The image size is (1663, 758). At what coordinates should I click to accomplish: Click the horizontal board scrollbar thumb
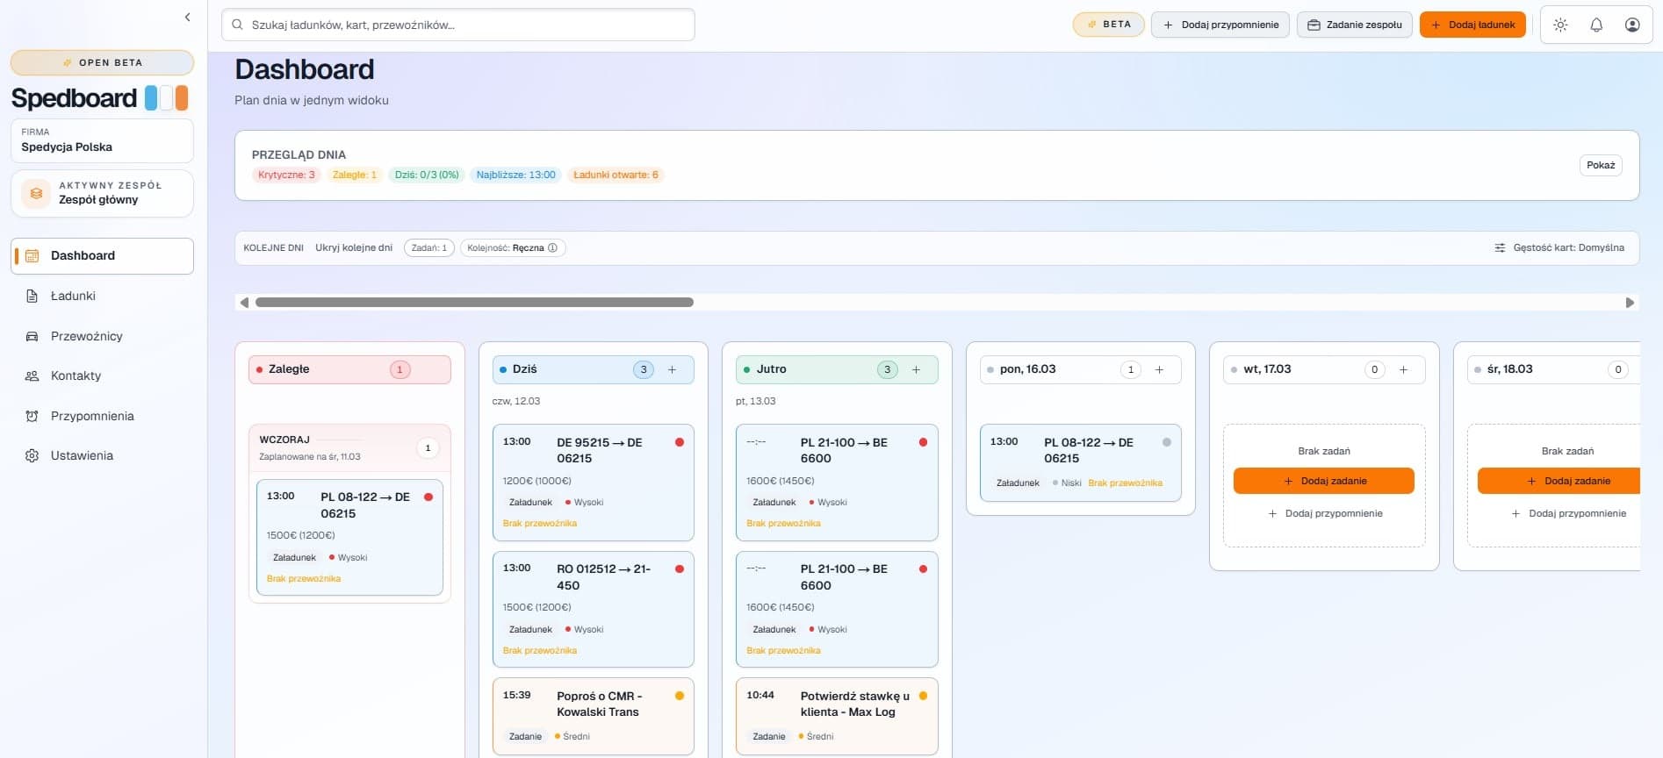click(474, 302)
